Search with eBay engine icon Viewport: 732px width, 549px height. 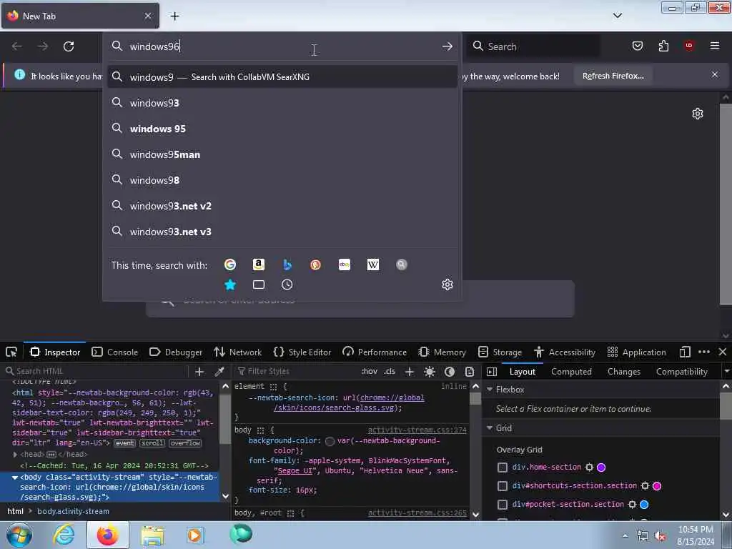pyautogui.click(x=344, y=264)
